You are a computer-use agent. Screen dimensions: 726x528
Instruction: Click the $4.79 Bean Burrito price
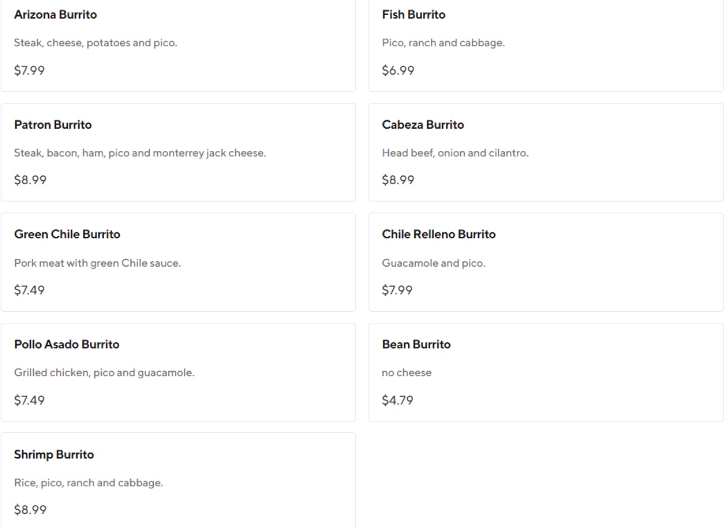398,401
